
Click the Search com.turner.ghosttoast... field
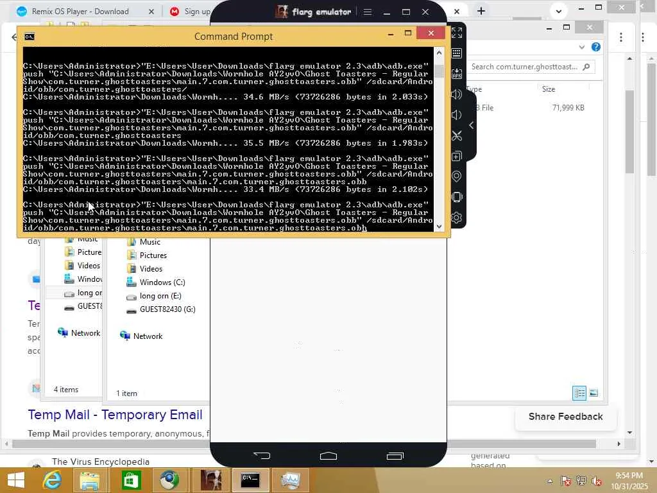tap(531, 67)
